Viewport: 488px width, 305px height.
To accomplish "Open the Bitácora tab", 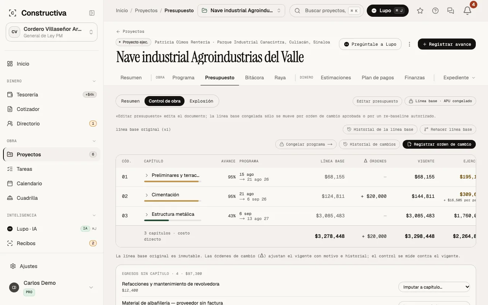I will point(254,77).
